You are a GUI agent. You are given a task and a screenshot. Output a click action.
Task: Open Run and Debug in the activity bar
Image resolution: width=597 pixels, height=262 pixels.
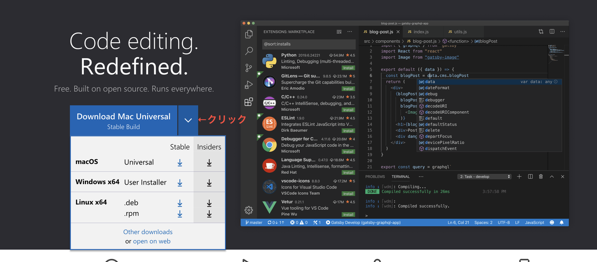[x=249, y=85]
